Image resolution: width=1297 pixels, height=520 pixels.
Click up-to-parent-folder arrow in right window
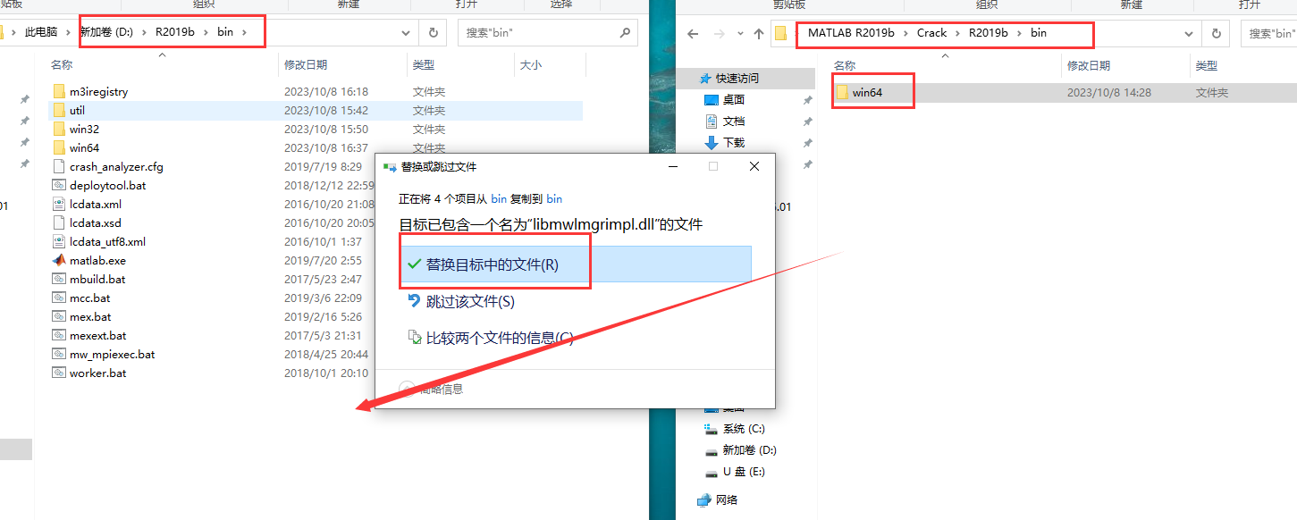[x=758, y=34]
